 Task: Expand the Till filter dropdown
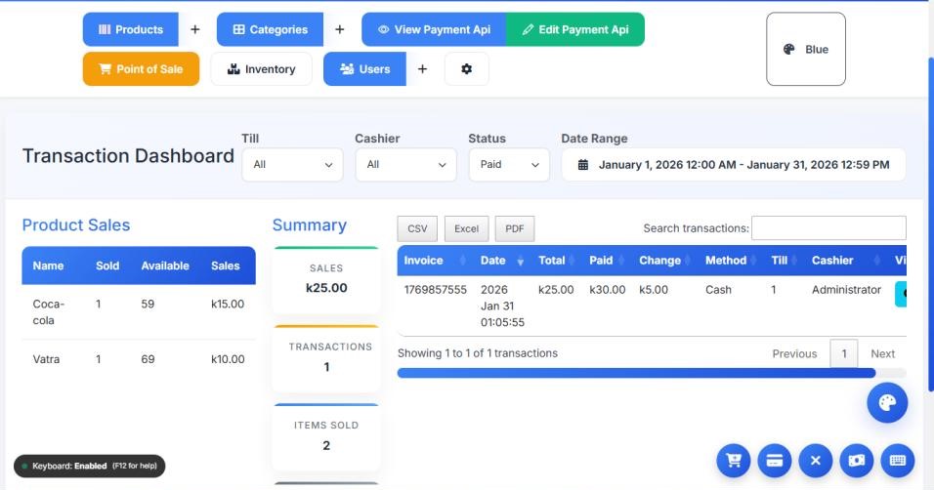coord(292,165)
